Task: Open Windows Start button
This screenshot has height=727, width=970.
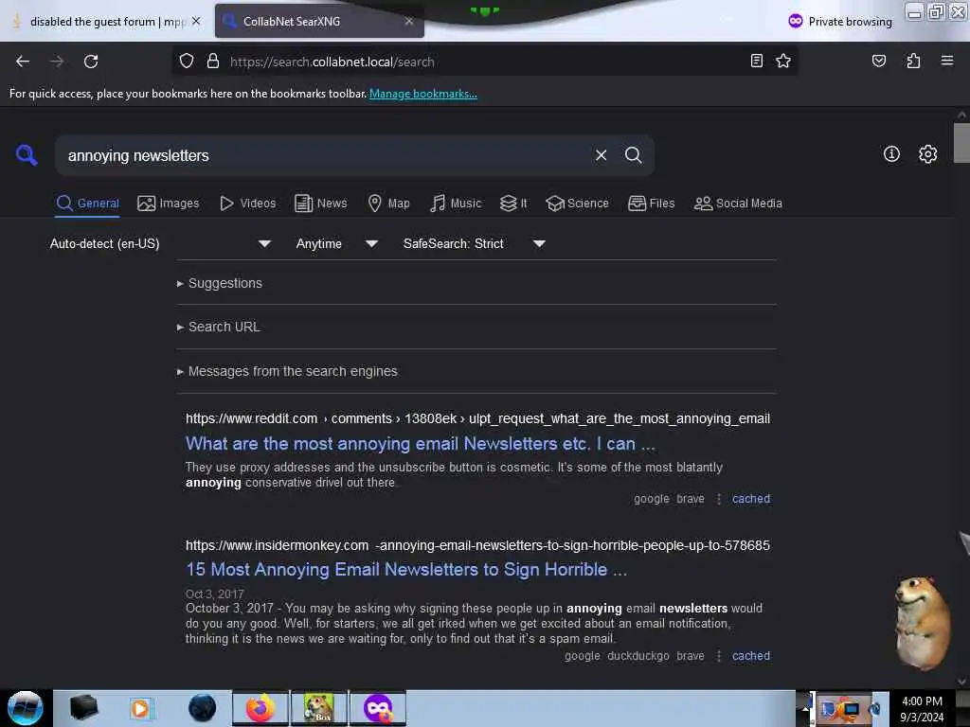Action: coord(25,708)
